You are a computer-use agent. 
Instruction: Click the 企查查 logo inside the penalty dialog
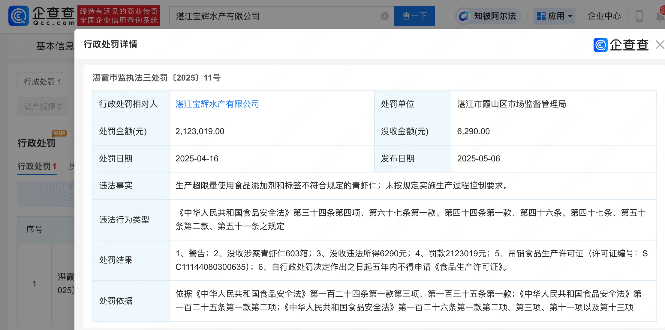[621, 45]
